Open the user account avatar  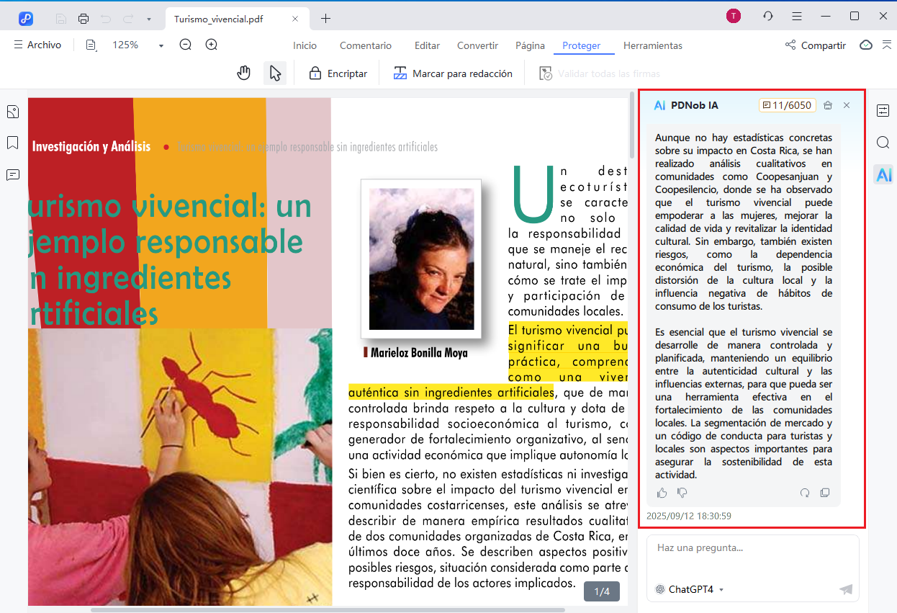point(734,16)
